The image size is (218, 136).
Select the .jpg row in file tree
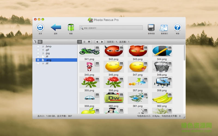coord(55,53)
